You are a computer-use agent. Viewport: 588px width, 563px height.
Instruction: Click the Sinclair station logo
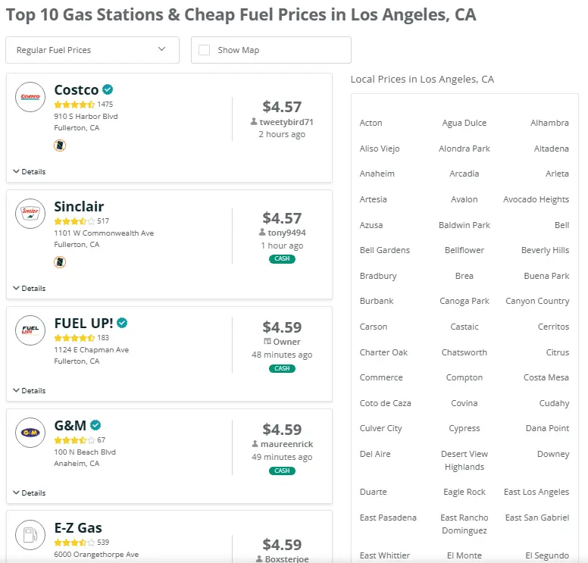pos(30,214)
